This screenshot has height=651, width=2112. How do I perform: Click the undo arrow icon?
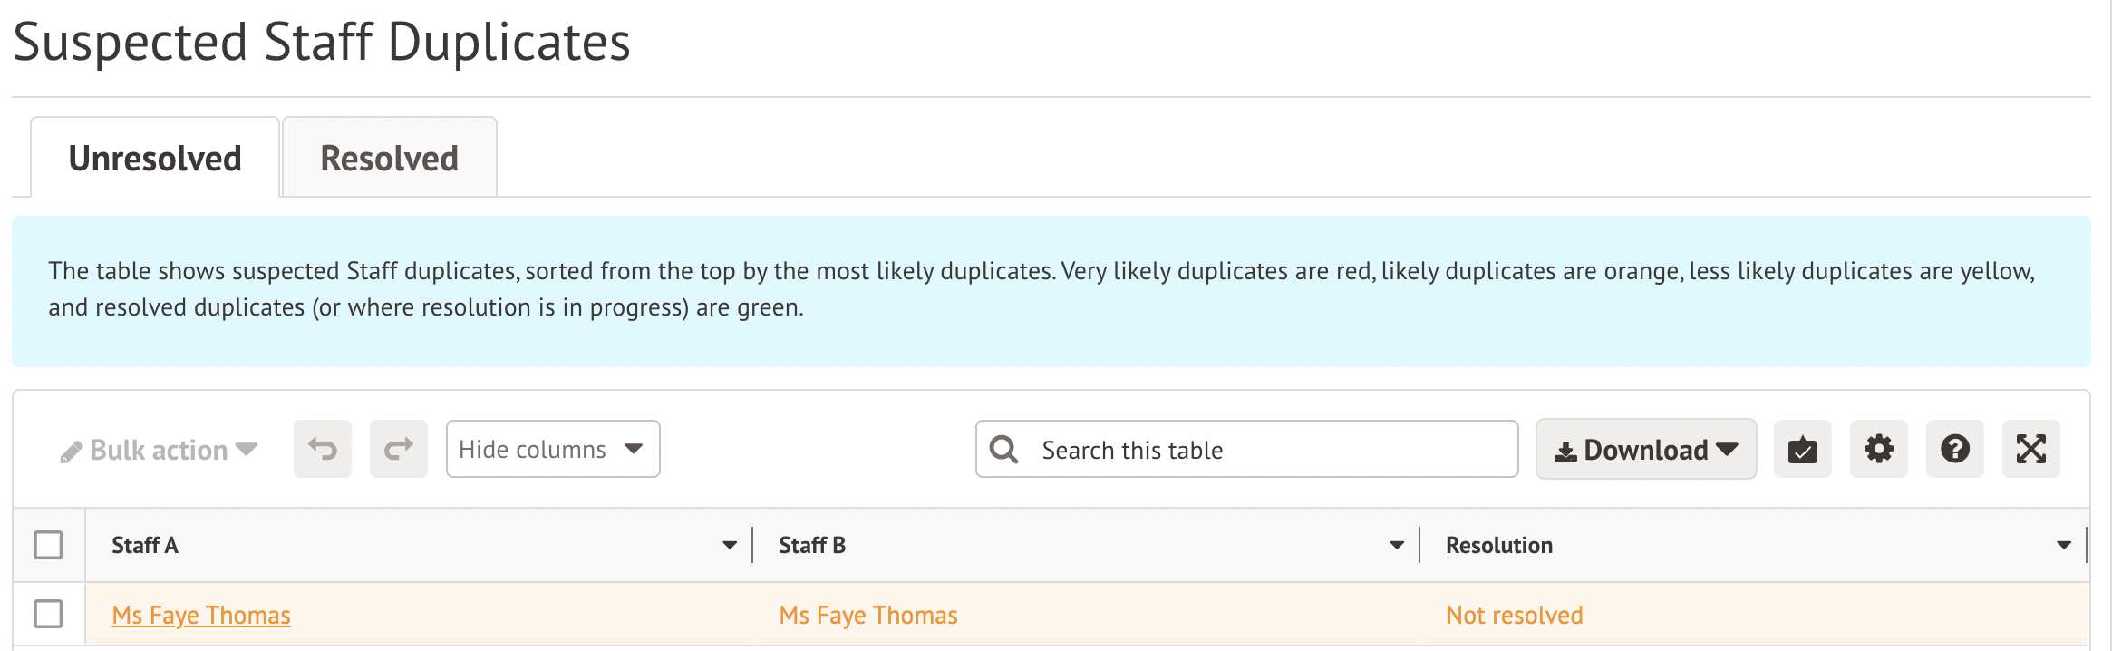[x=322, y=449]
